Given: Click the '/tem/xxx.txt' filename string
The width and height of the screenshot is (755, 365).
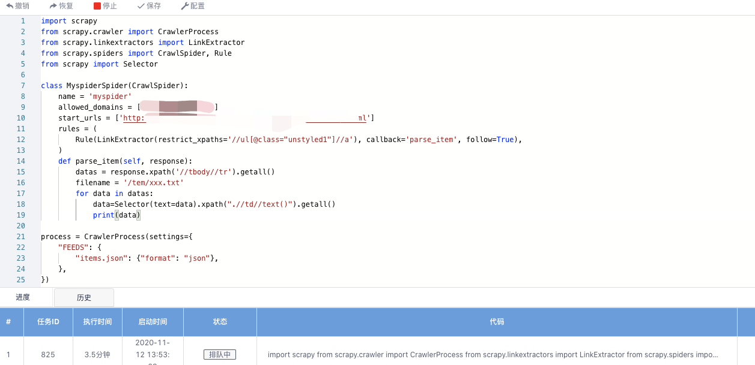Looking at the screenshot, I should tap(154, 182).
